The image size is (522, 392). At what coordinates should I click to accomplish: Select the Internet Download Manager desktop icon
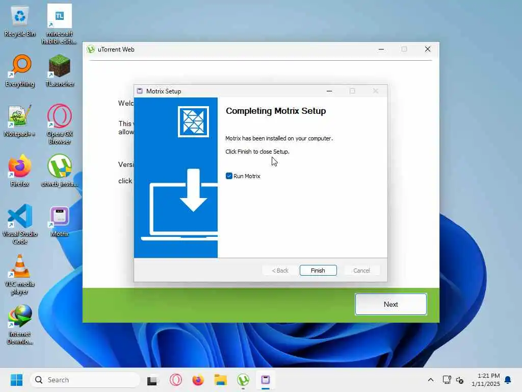(x=20, y=325)
